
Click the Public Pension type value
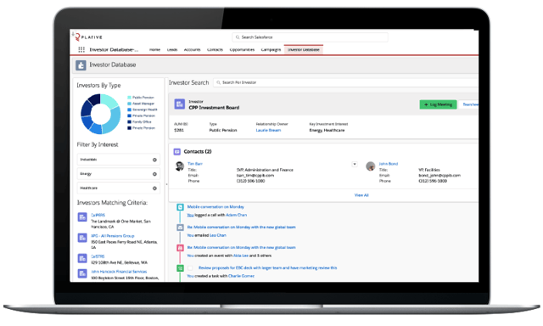click(x=223, y=130)
